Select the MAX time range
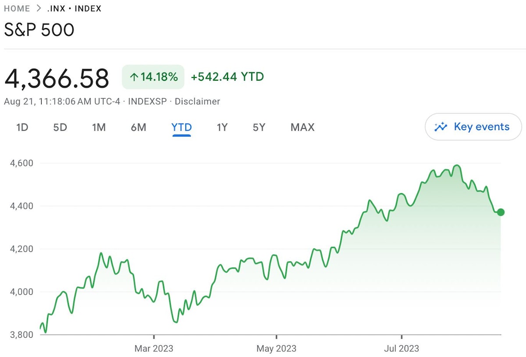The height and width of the screenshot is (357, 526). [x=302, y=127]
